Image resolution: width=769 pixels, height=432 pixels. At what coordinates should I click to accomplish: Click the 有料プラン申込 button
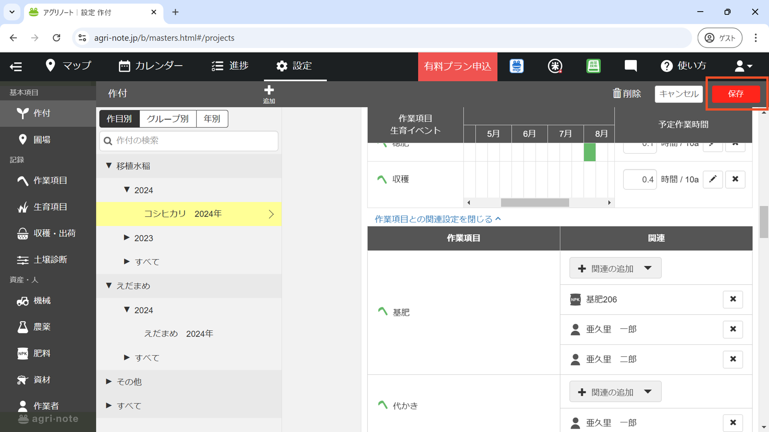(458, 66)
